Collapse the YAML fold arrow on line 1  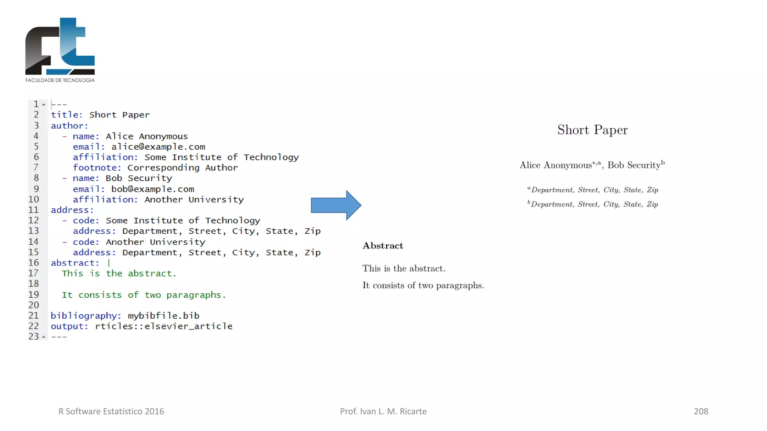44,105
